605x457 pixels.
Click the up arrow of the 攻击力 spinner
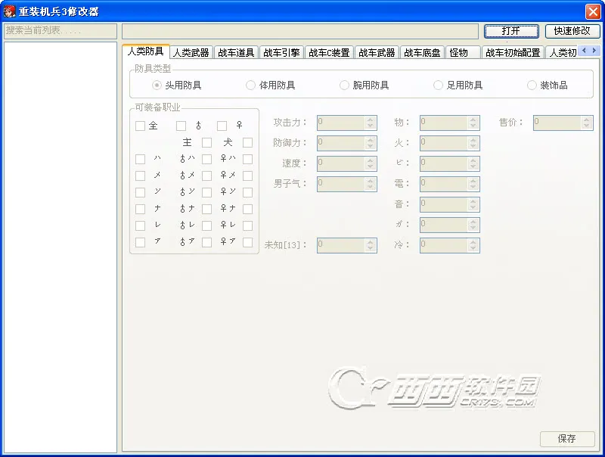pyautogui.click(x=370, y=120)
